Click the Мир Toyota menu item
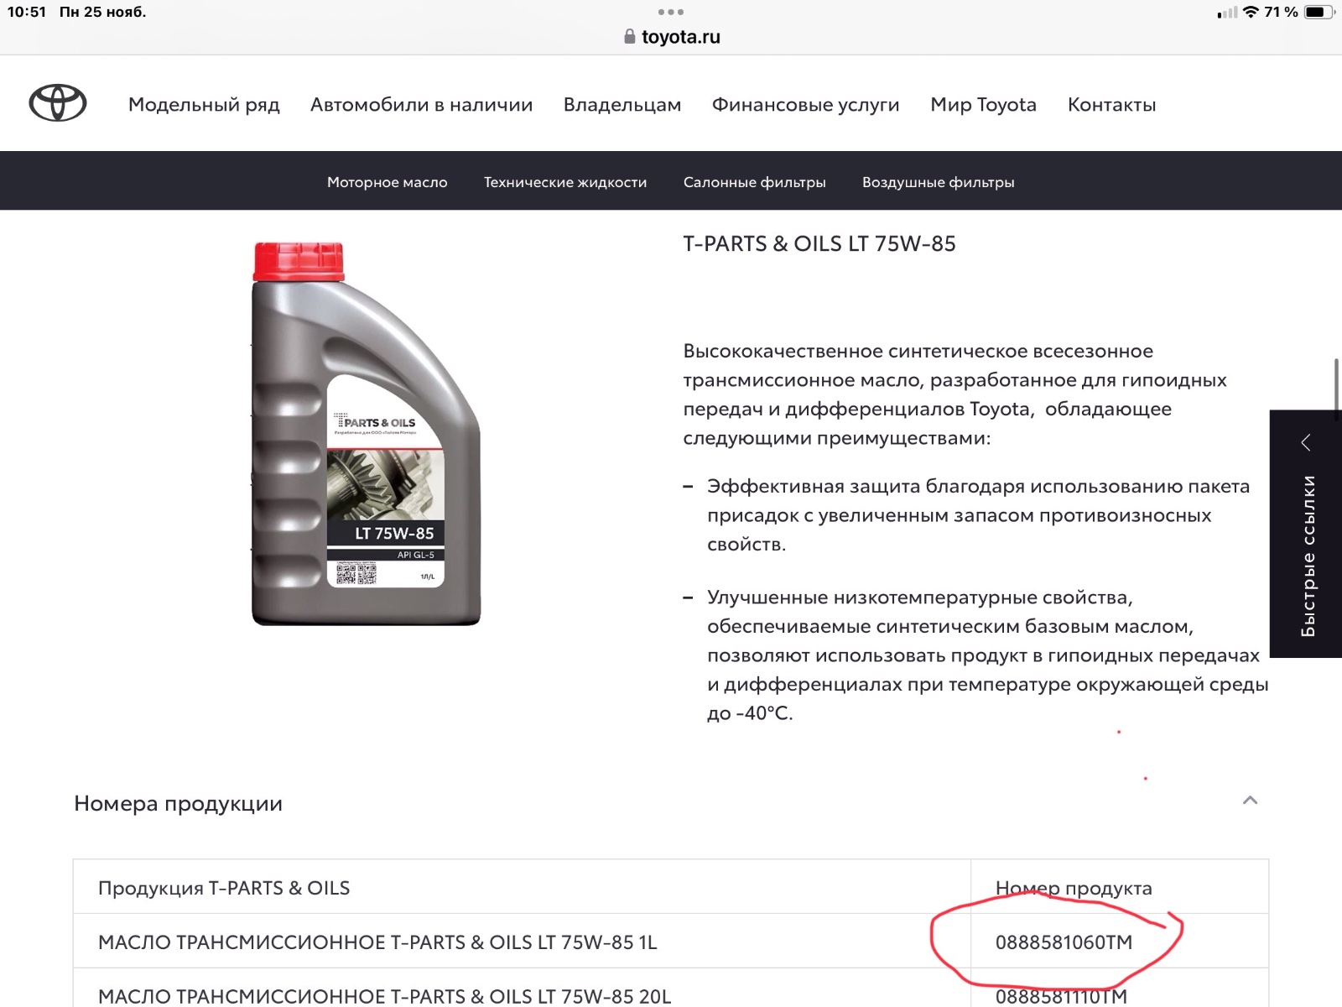The height and width of the screenshot is (1007, 1342). click(x=984, y=105)
